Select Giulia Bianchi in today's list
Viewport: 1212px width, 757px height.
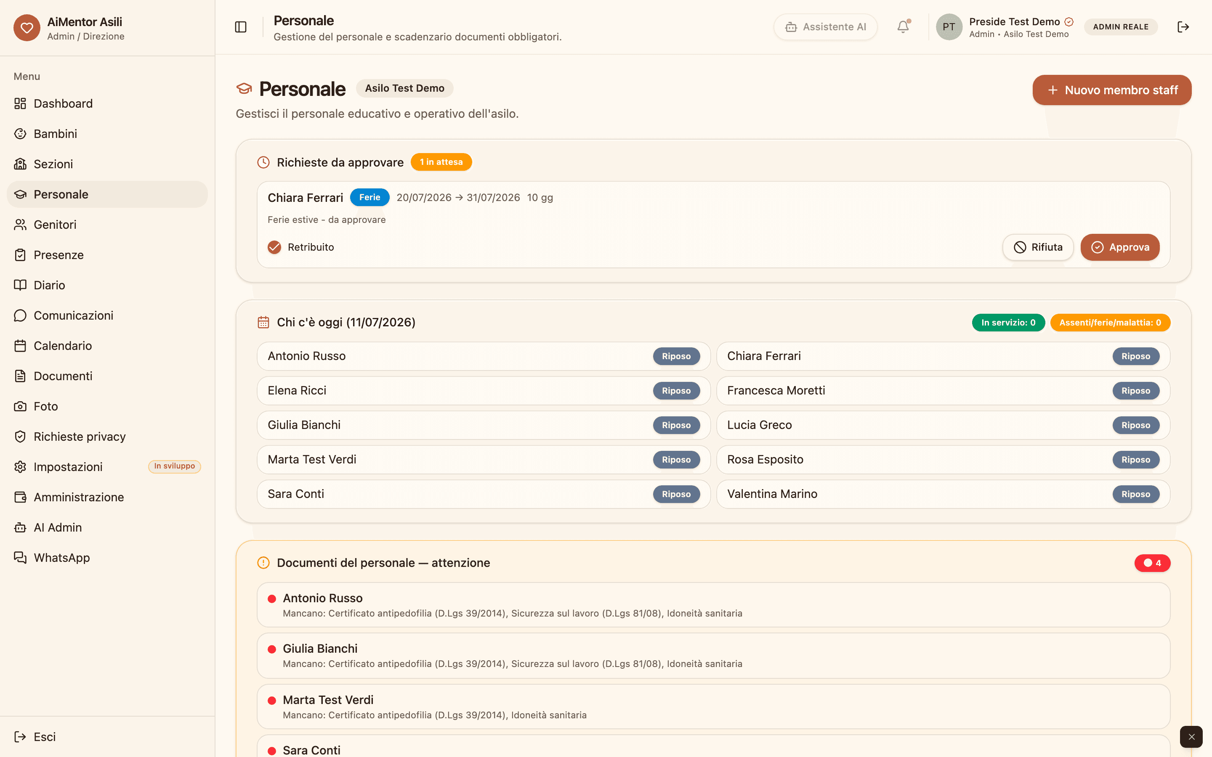pos(483,425)
